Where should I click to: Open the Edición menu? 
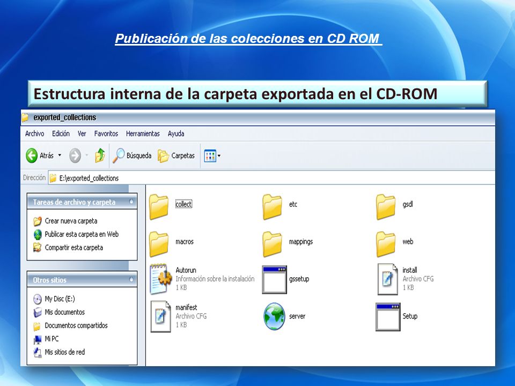tap(61, 133)
